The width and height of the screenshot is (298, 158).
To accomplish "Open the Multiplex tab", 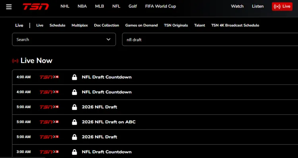I will click(x=79, y=25).
